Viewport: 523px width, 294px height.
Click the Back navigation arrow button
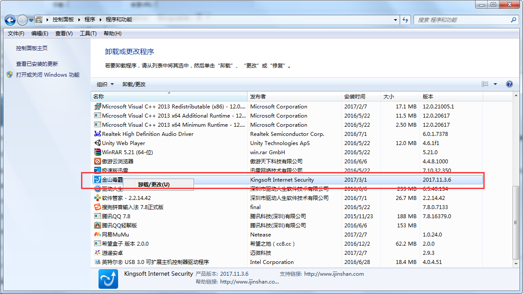(10, 20)
